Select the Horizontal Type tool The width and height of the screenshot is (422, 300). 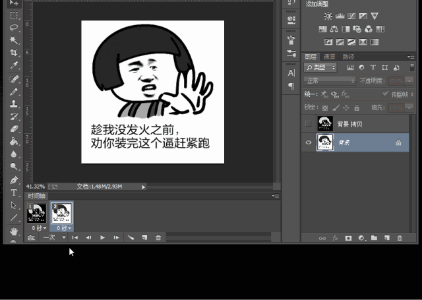(x=14, y=193)
